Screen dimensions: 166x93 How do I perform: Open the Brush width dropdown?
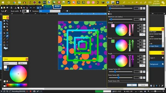point(28,11)
